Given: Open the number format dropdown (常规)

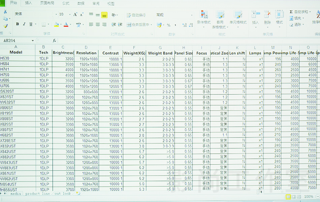Looking at the screenshot, I should [192, 15].
